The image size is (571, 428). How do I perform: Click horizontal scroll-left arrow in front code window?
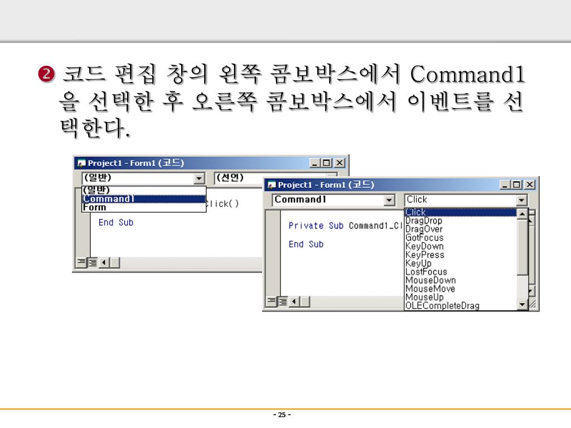click(x=294, y=301)
